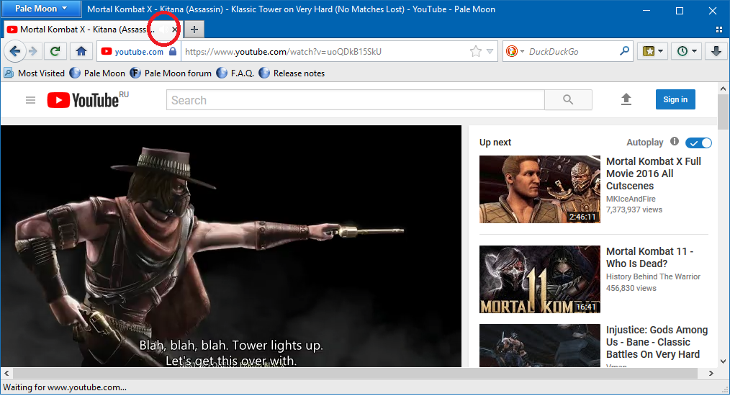Maximize the Pale Moon window
Screen dimensions: 730x396
tap(680, 10)
